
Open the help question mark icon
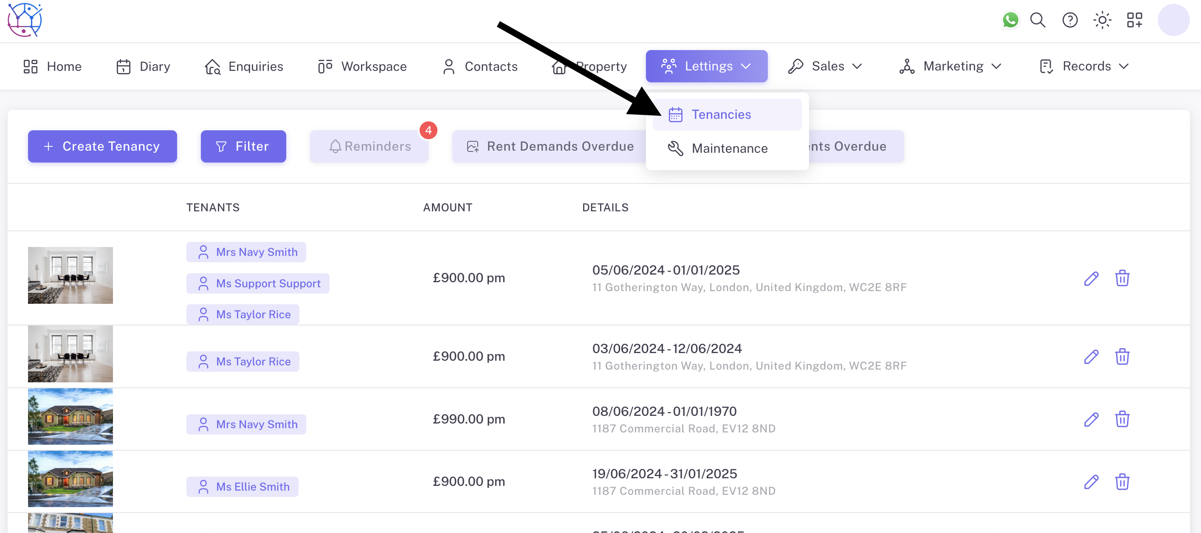click(1069, 20)
